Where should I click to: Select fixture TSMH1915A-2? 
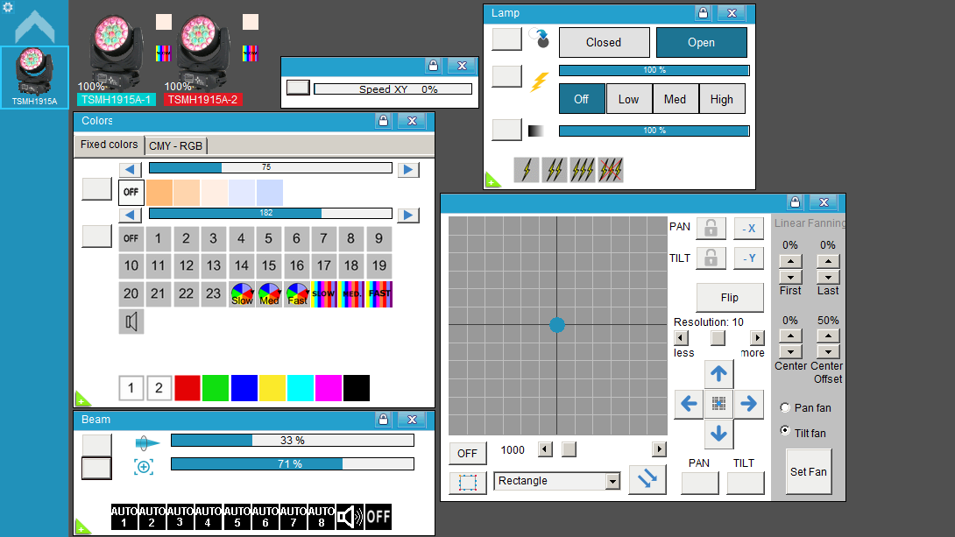(202, 60)
